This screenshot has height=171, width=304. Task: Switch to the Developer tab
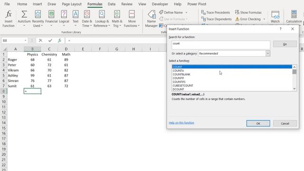coord(160,4)
